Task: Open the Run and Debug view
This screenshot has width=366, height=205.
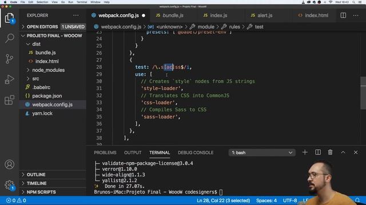Action: (x=9, y=80)
